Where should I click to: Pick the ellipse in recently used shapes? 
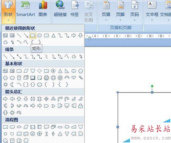point(40,36)
